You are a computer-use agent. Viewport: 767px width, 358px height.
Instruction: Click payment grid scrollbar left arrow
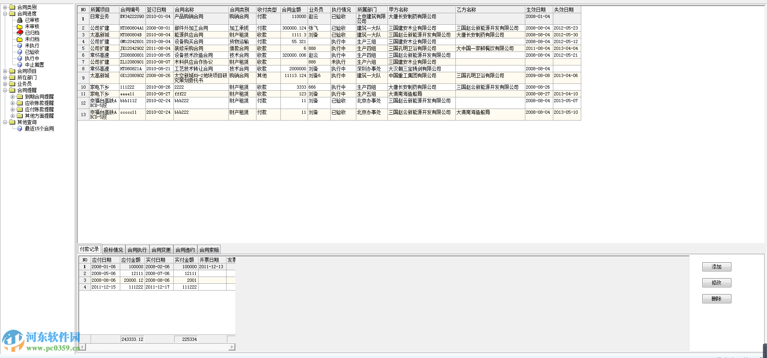click(x=82, y=347)
